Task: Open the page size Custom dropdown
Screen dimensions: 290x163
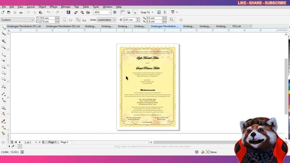Action: pyautogui.click(x=32, y=20)
